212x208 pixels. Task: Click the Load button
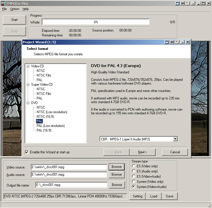pos(154,196)
